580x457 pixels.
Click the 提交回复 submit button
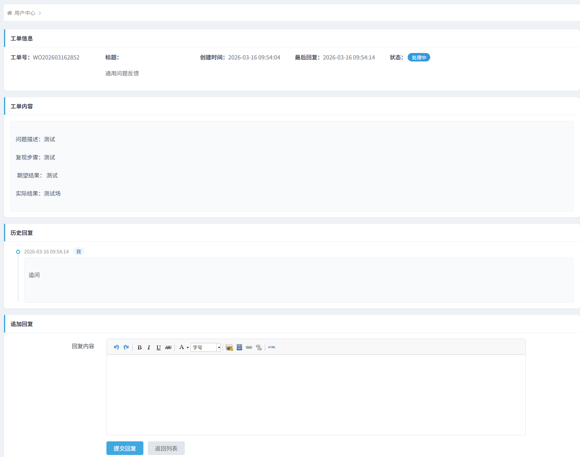coord(125,448)
